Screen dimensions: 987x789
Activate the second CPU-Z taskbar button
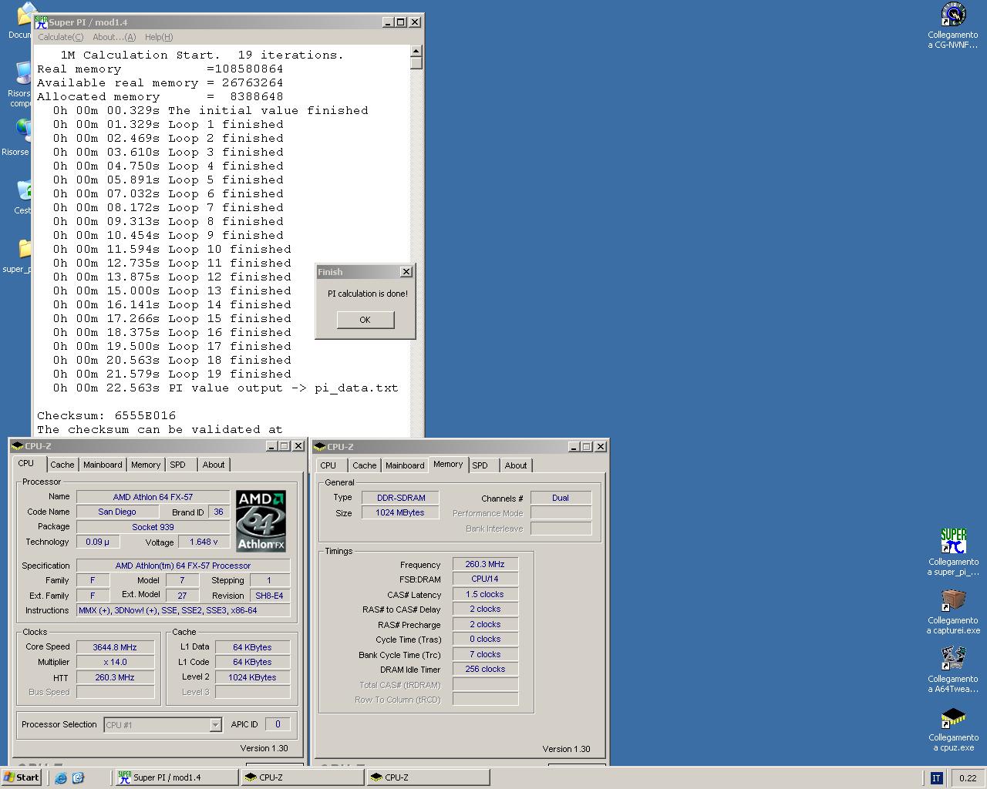point(428,777)
